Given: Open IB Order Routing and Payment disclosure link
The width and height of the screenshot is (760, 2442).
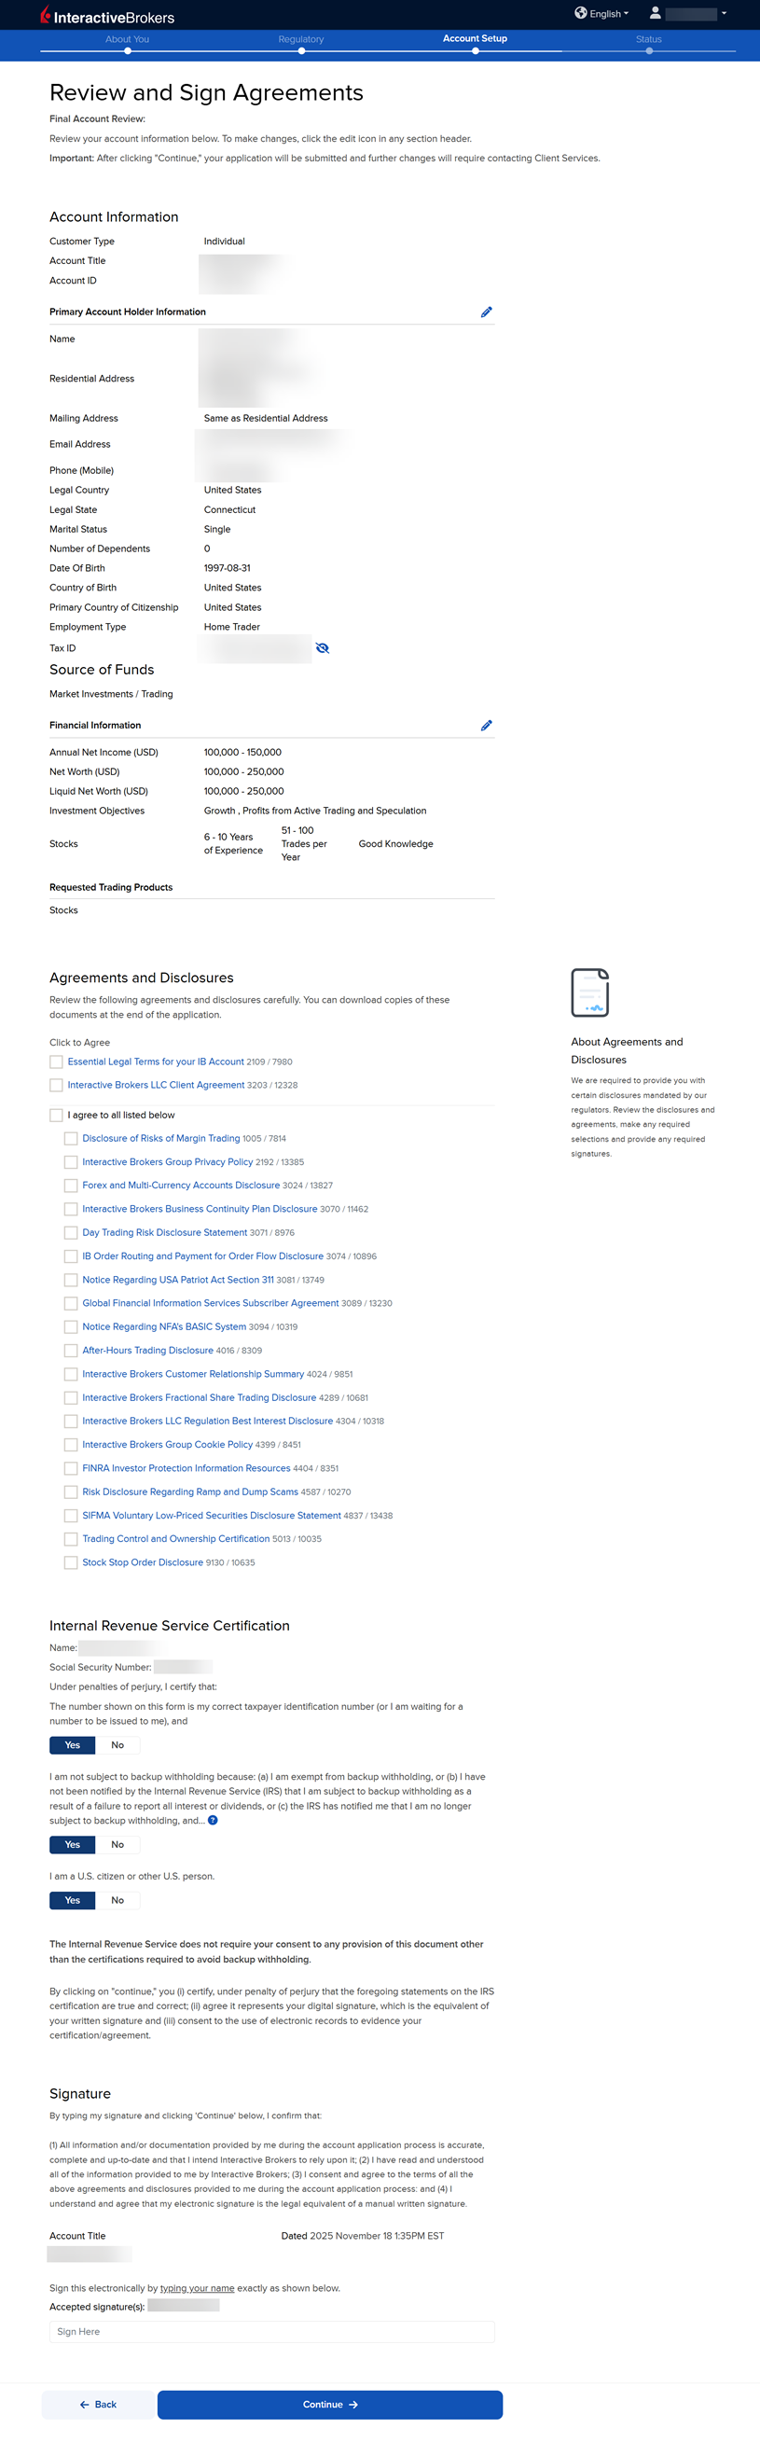Looking at the screenshot, I should (x=202, y=1257).
